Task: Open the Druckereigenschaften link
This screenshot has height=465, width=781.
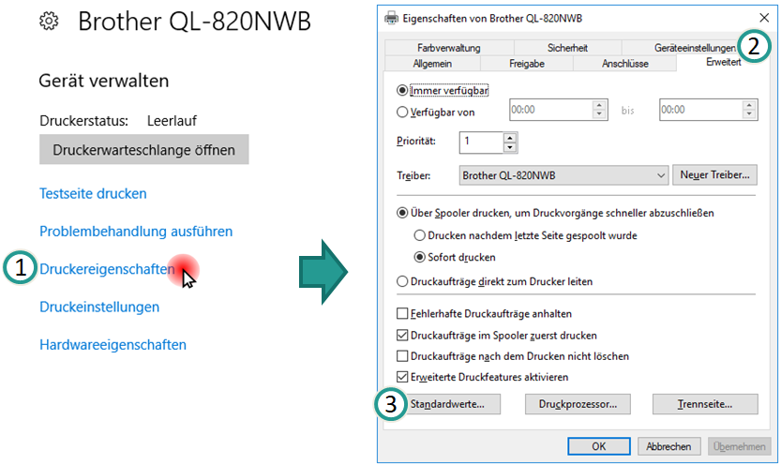Action: pos(107,269)
